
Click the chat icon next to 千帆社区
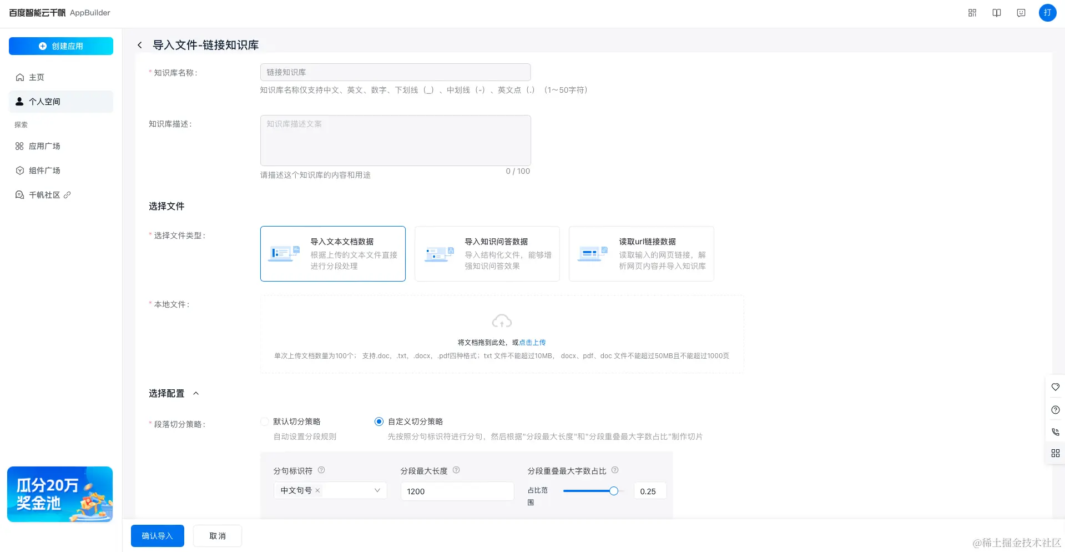tap(20, 195)
